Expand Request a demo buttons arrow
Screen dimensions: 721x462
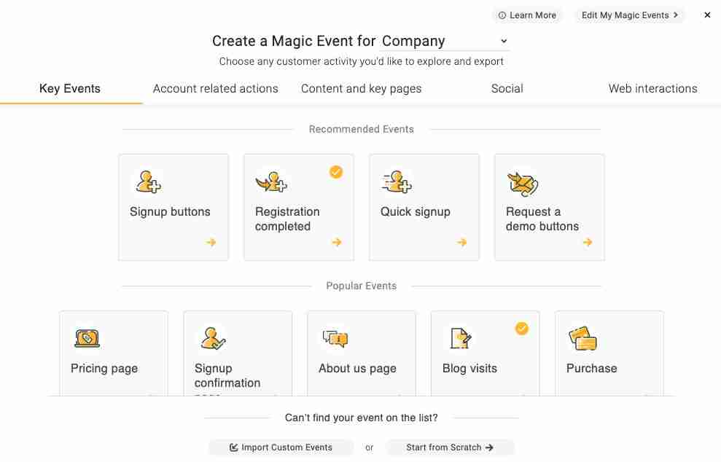588,242
